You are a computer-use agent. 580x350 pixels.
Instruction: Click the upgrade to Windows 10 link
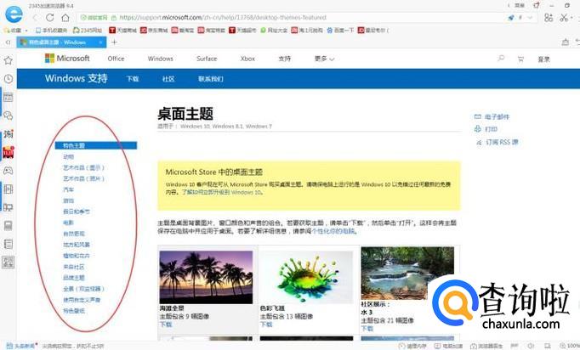point(222,192)
